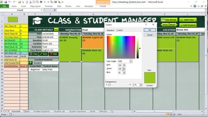Expand the Name Box dropdown

click(42, 10)
